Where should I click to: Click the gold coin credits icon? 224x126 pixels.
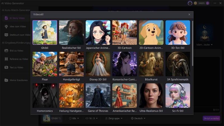pos(195,3)
